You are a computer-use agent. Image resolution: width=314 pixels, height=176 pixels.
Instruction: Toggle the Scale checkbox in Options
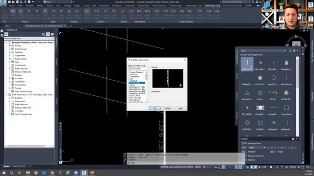[243, 148]
